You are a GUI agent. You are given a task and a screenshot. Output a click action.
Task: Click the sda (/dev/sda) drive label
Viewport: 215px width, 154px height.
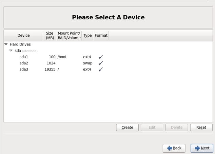click(x=26, y=51)
